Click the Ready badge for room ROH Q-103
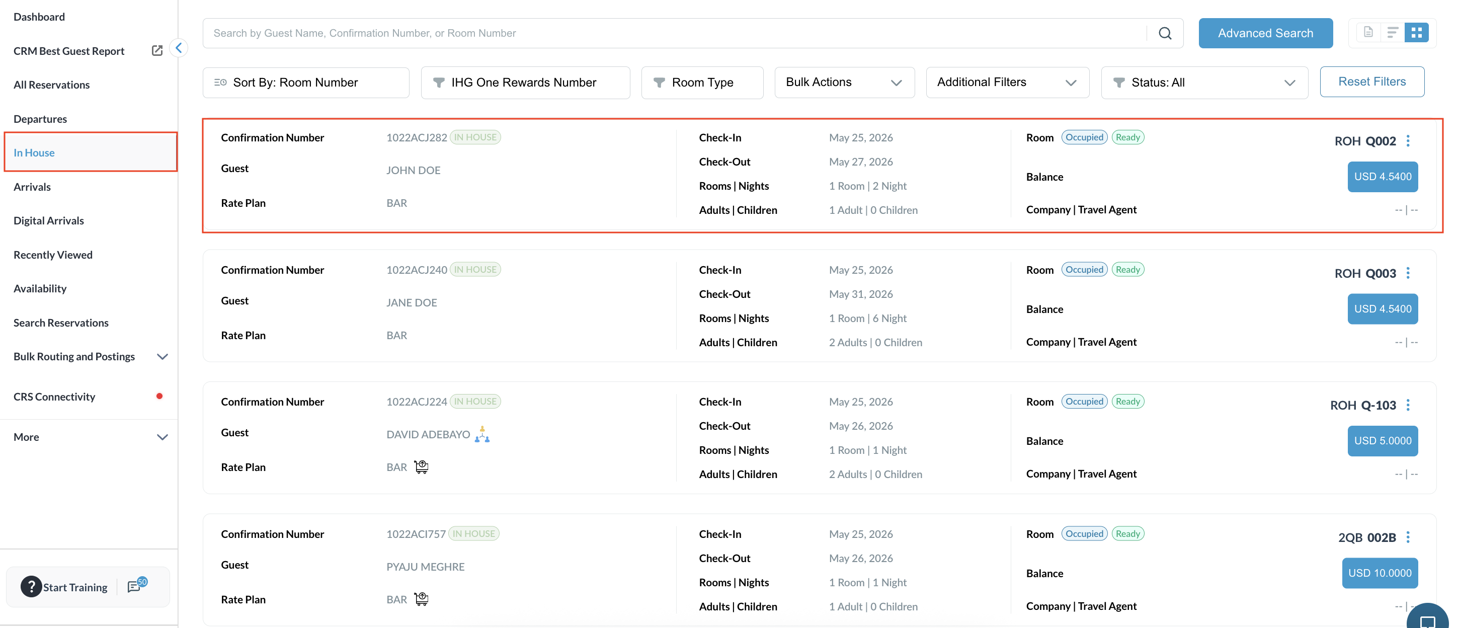 1128,402
